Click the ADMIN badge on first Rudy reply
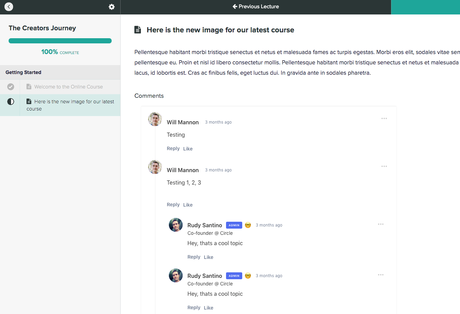The height and width of the screenshot is (314, 460). click(234, 225)
